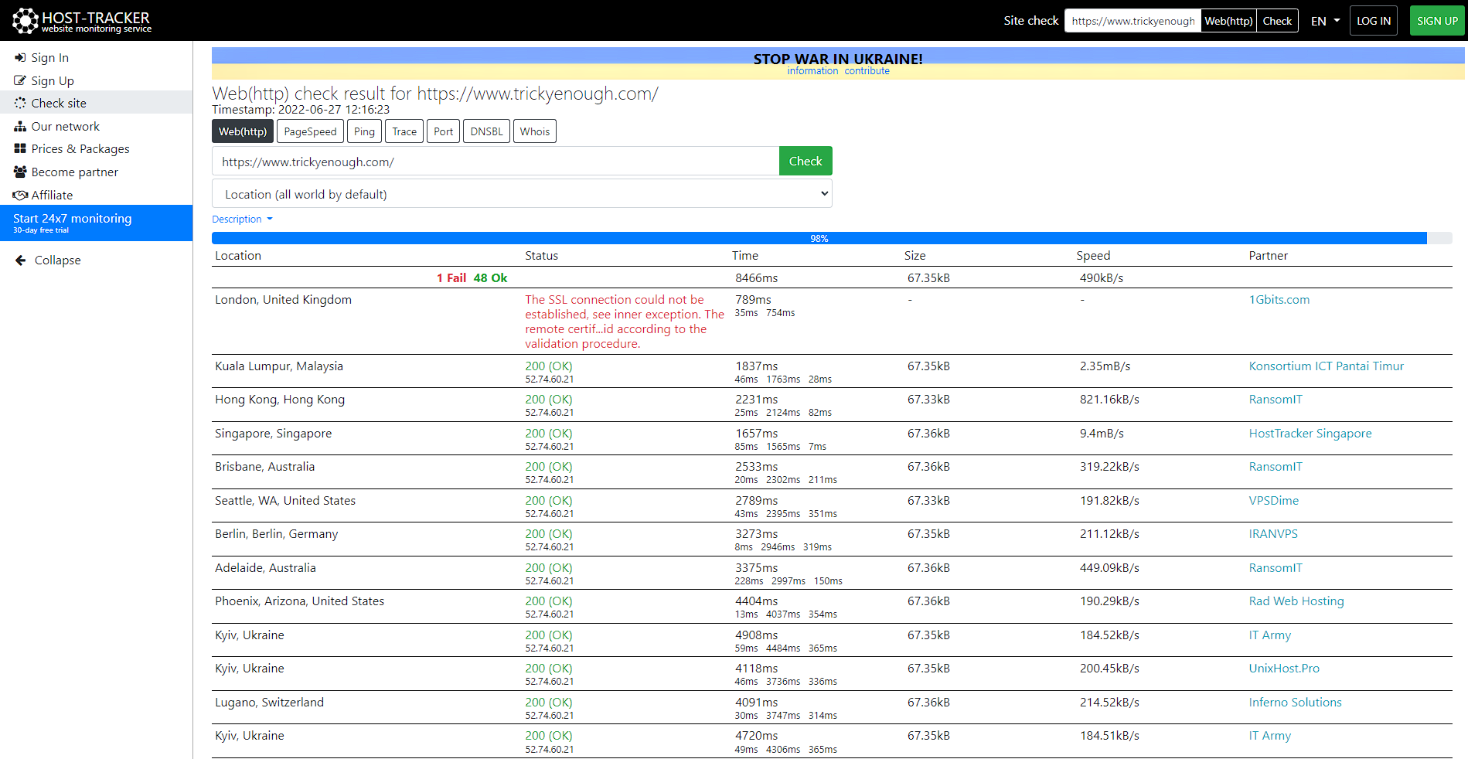The image size is (1468, 759).
Task: Click the SIGN UP button
Action: tap(1437, 21)
